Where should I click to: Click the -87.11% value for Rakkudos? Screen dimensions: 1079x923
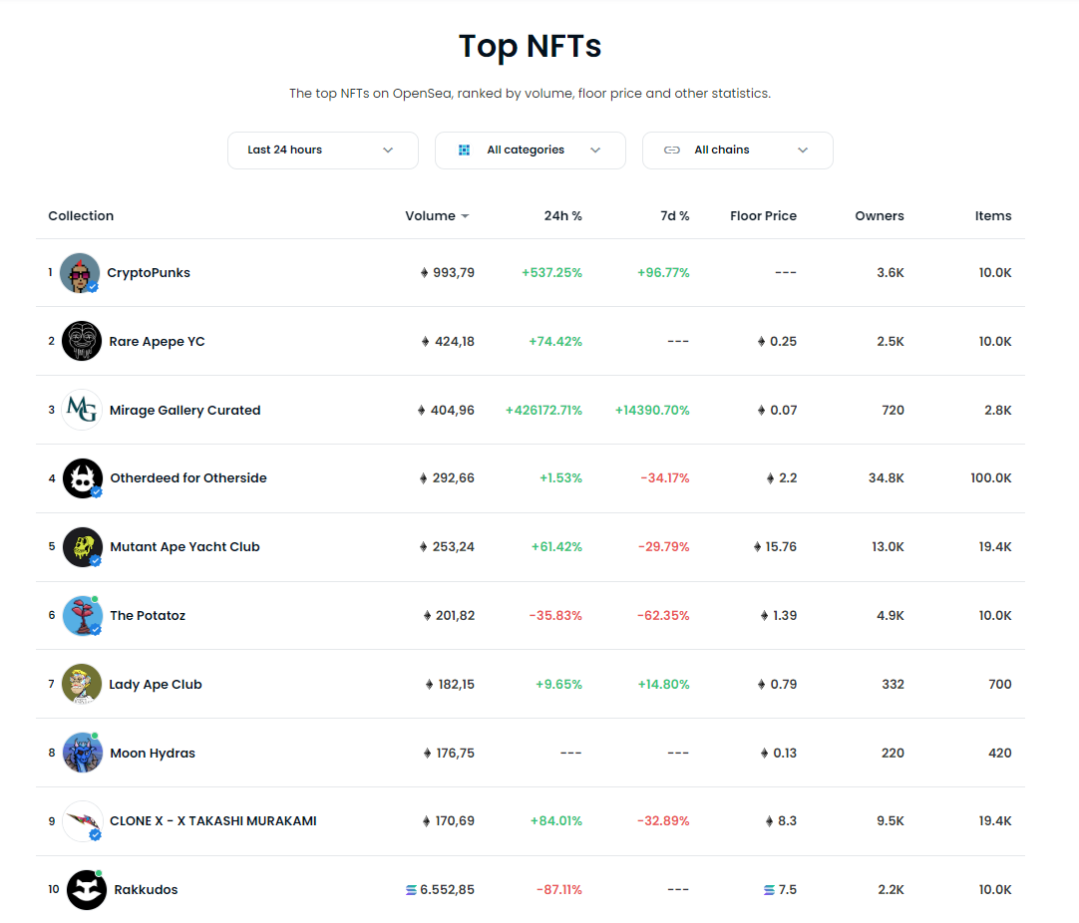pyautogui.click(x=559, y=890)
